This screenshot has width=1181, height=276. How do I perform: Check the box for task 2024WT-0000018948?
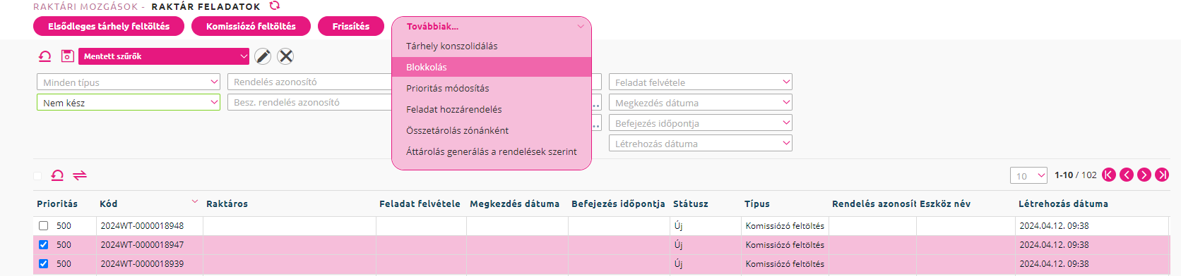tap(44, 226)
